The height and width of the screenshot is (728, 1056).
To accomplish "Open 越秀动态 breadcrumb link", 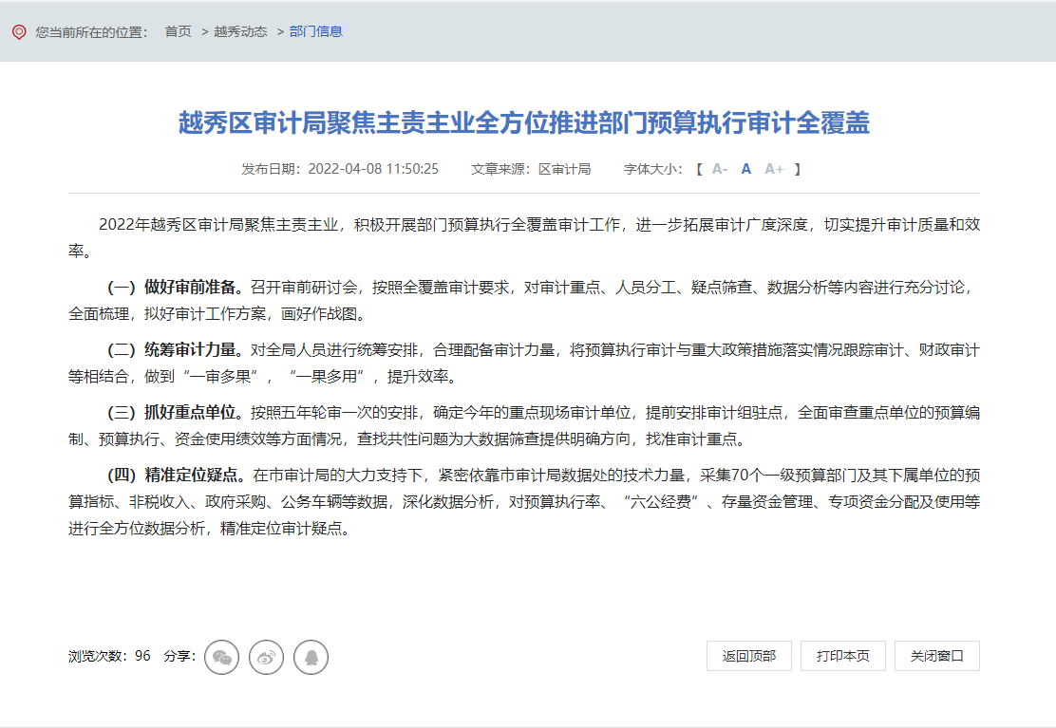I will (240, 31).
